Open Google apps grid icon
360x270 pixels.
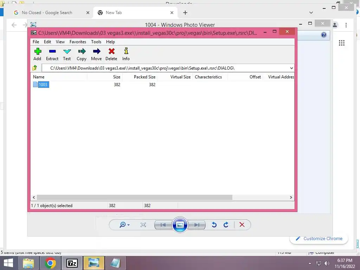coord(342,43)
